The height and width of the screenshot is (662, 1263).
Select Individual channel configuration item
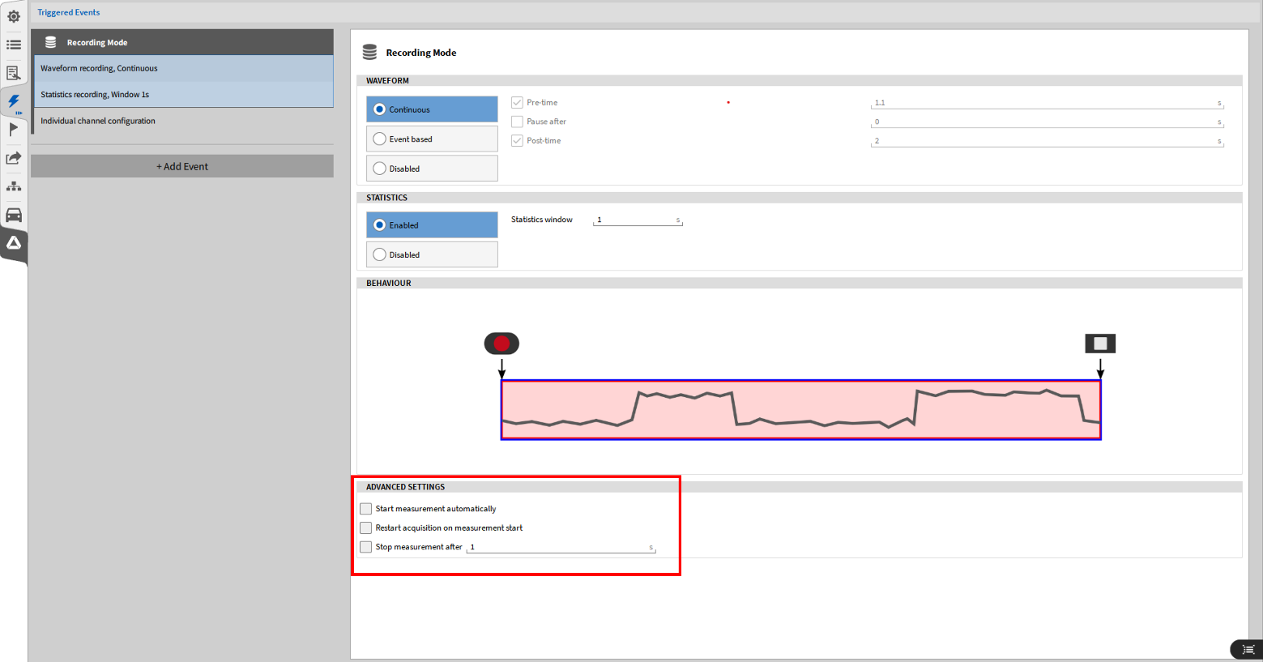[98, 121]
